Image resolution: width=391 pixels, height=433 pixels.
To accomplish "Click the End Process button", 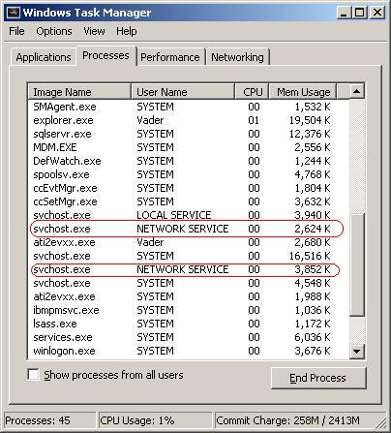I will coord(318,378).
